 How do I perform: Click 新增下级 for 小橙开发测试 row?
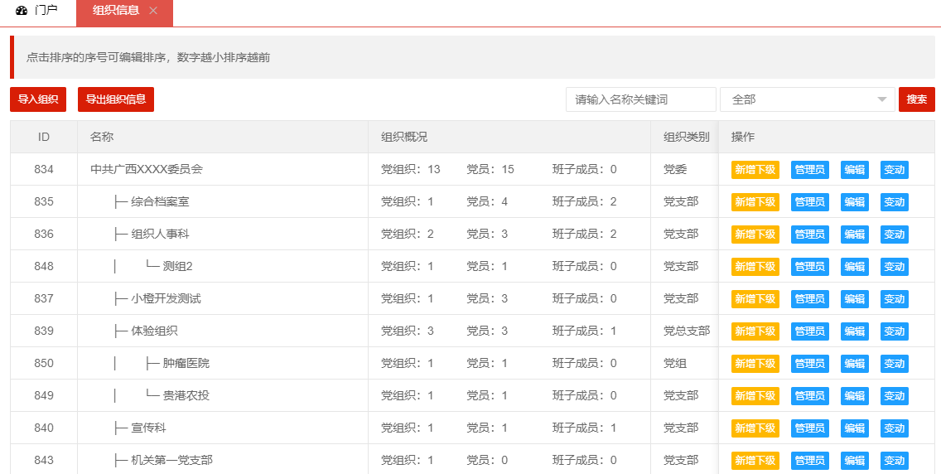[755, 299]
